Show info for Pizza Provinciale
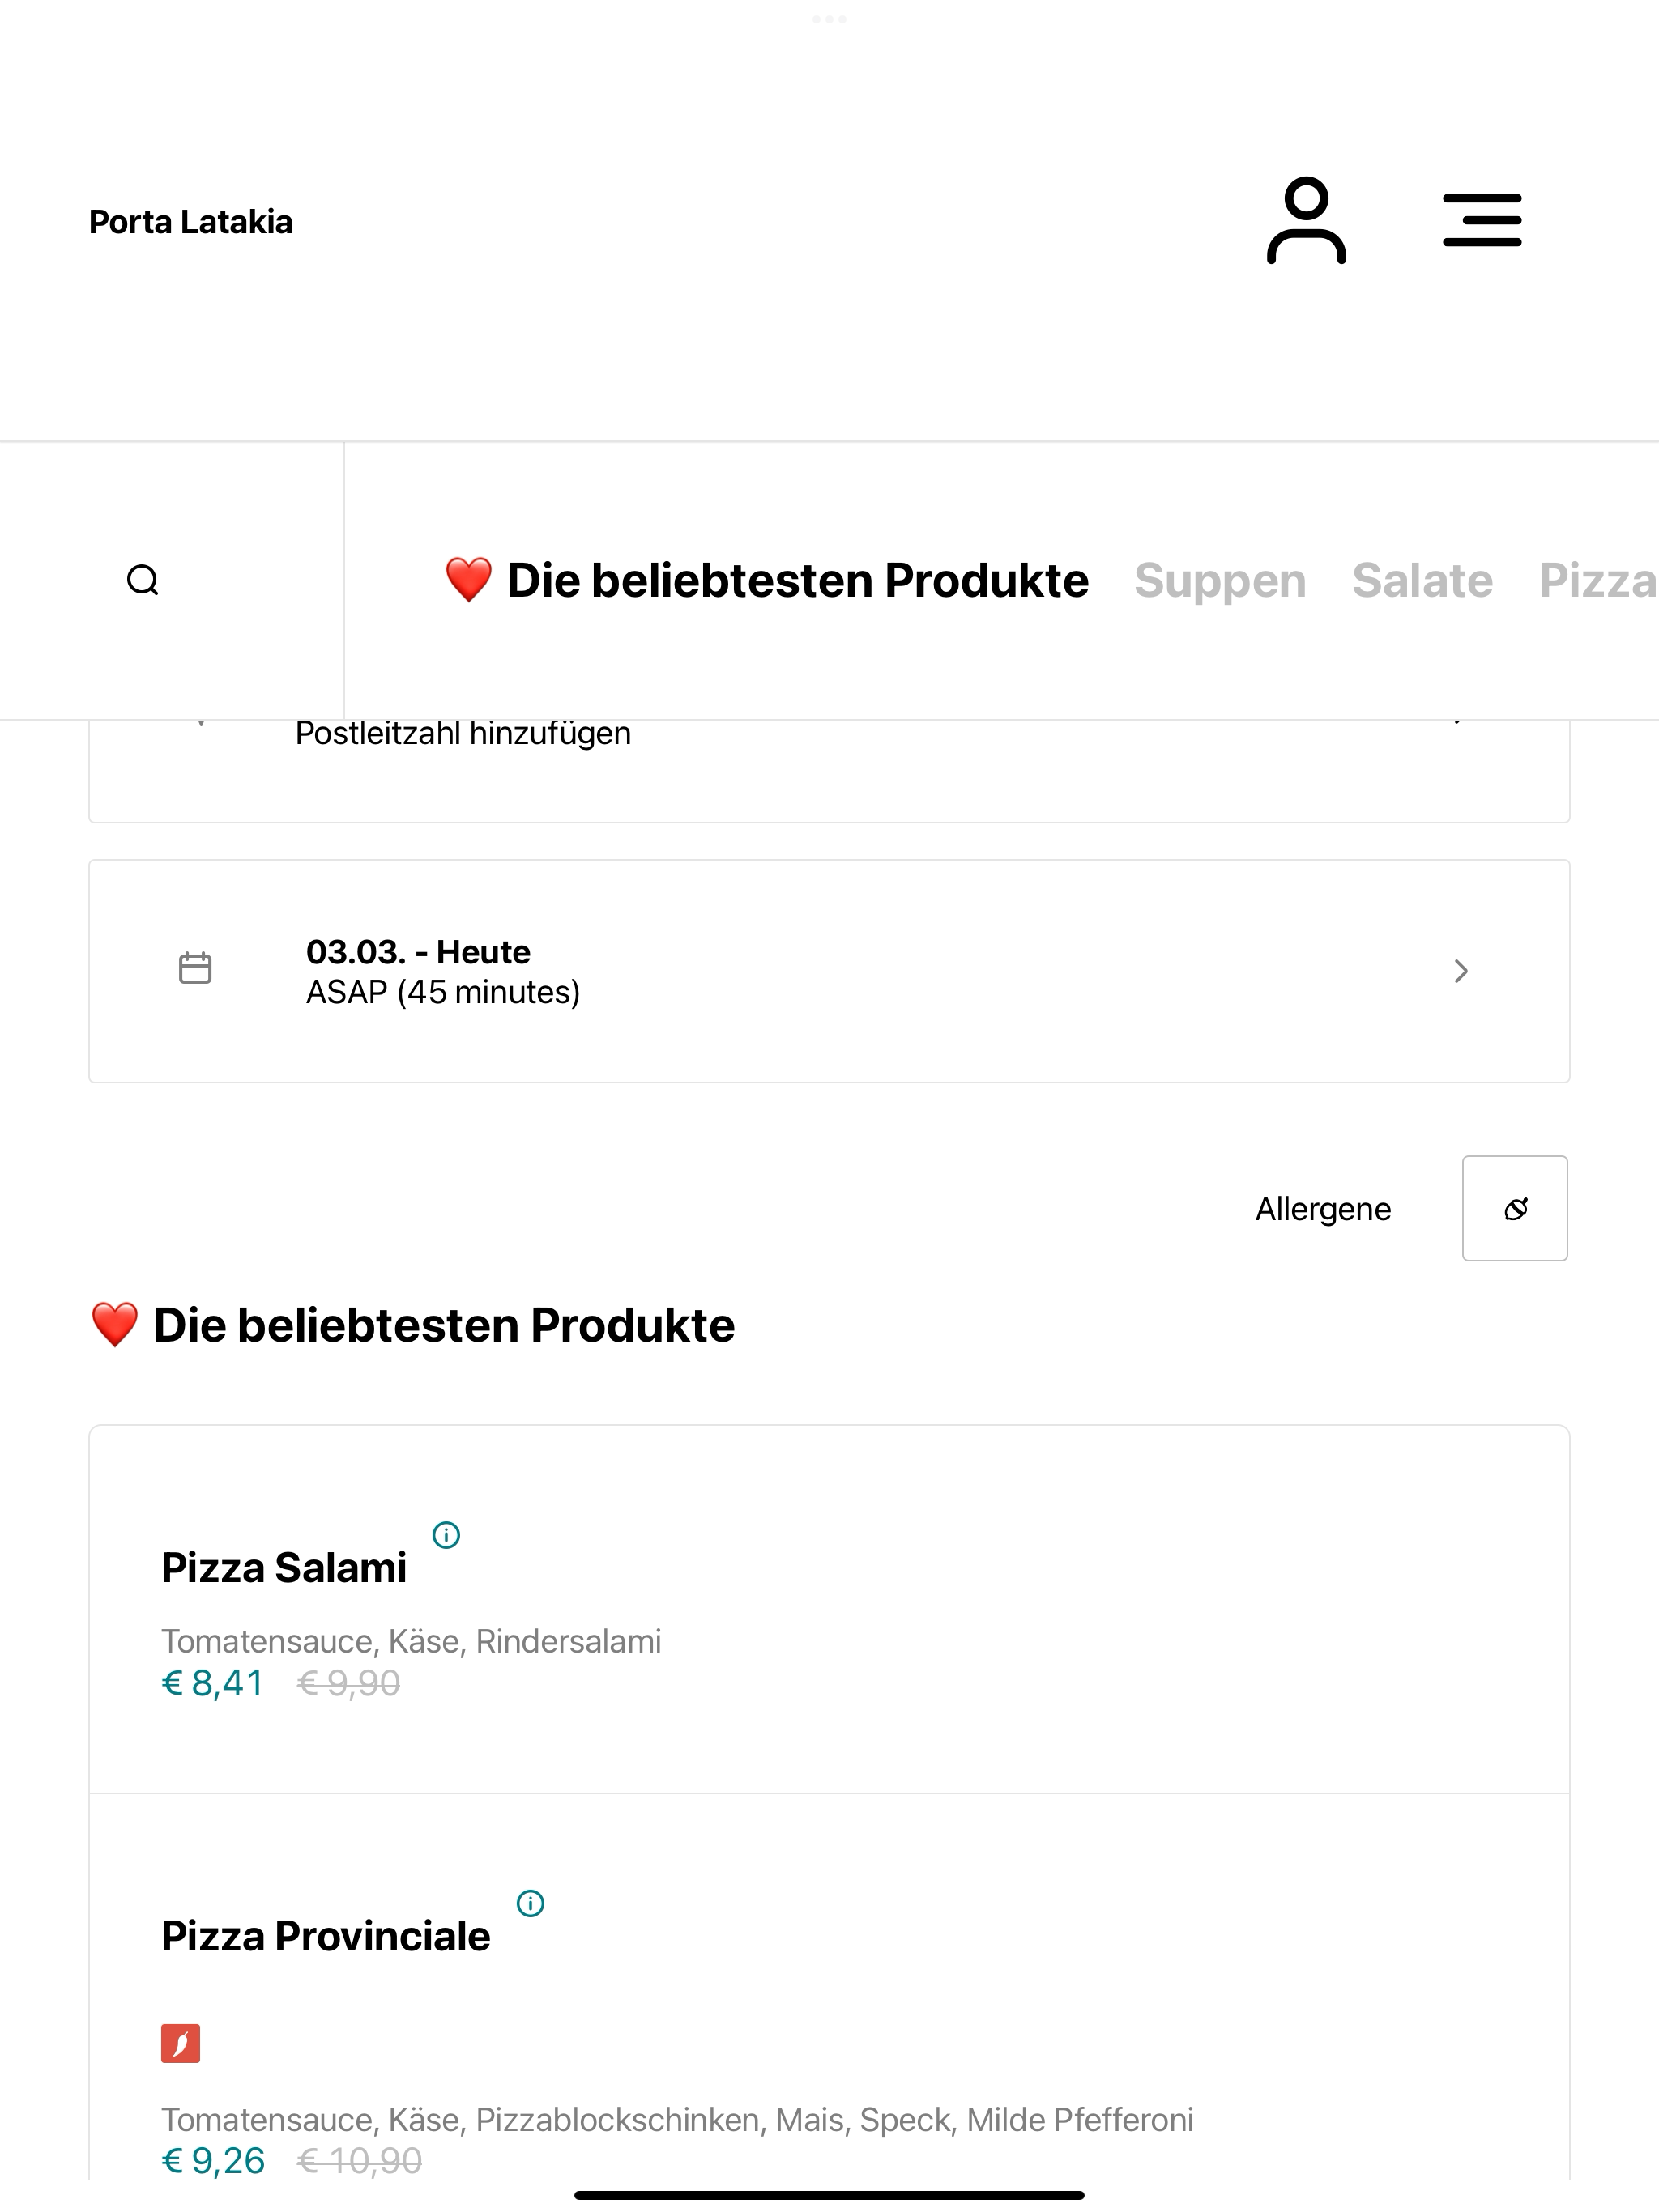Viewport: 1659px width, 2212px height. tap(531, 1903)
